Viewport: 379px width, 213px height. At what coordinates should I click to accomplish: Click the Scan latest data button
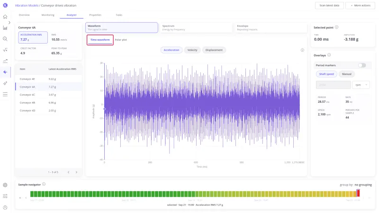[329, 5]
